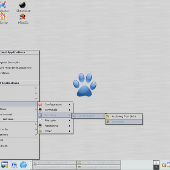
Task: Click the red Configuration submenu icon
Action: pos(40,105)
